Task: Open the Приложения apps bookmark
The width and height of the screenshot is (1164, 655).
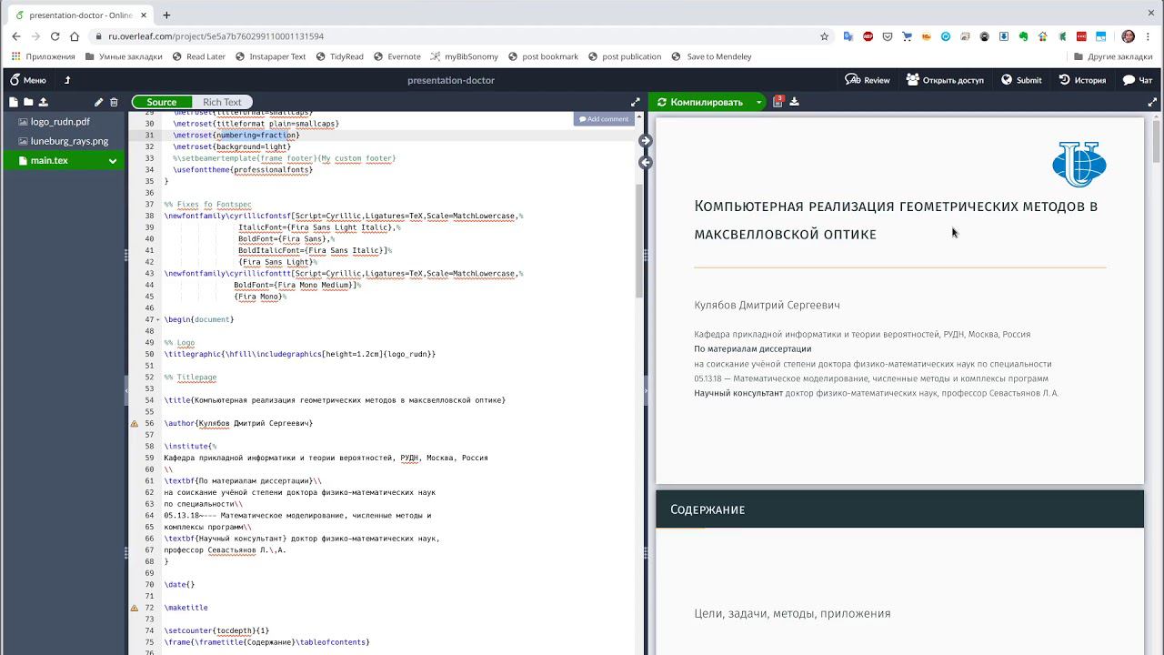Action: point(44,56)
